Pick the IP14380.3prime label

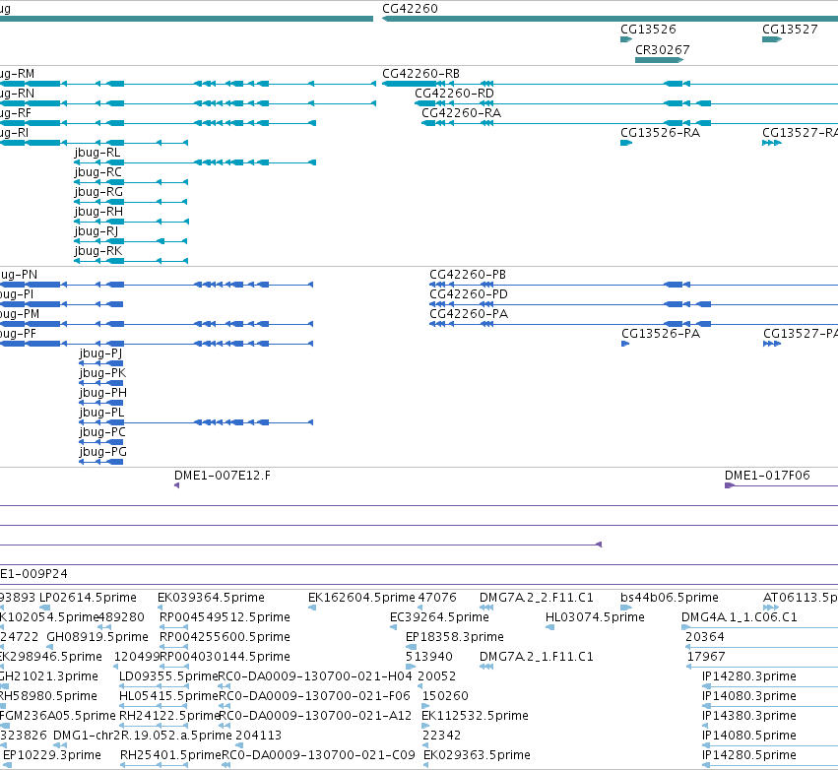[x=749, y=716]
